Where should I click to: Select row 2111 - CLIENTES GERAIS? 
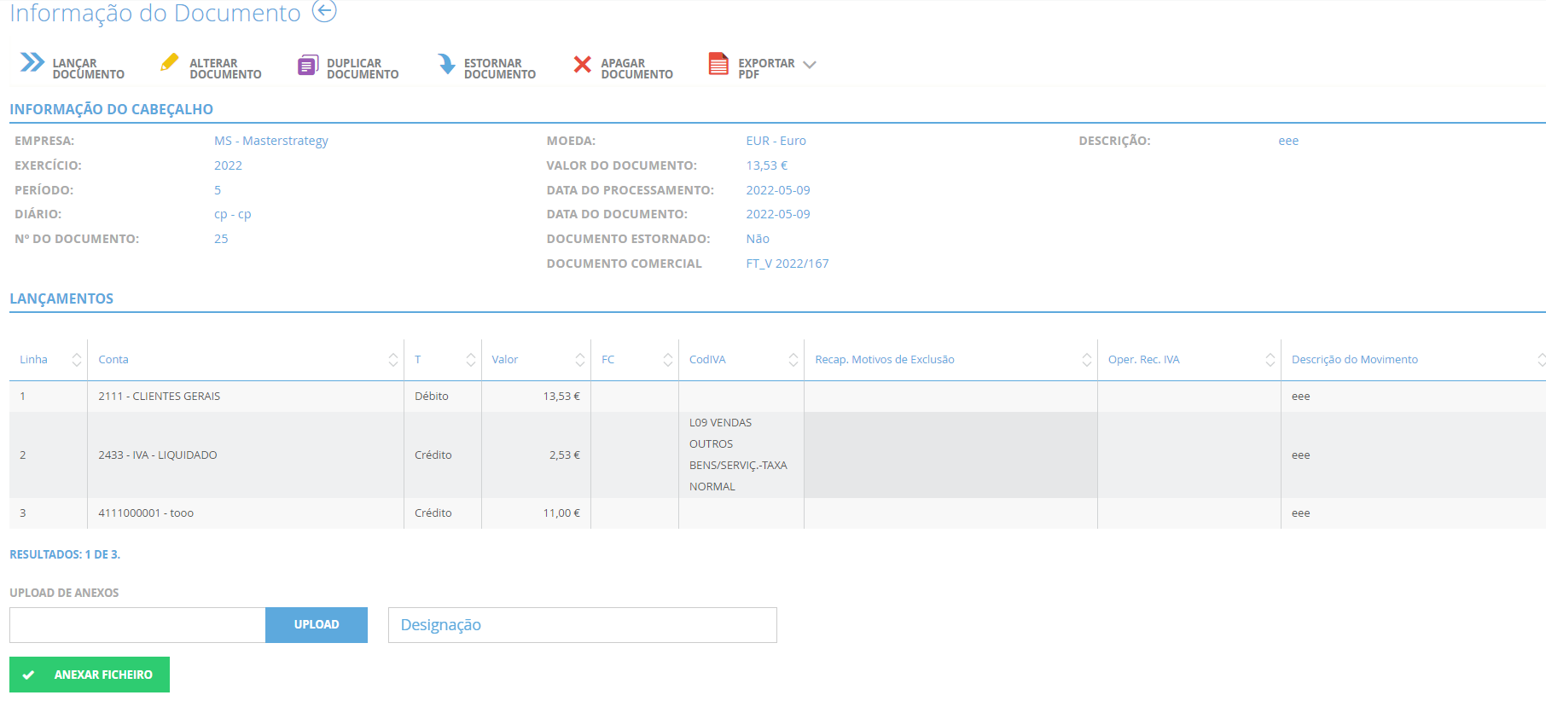[x=777, y=397]
